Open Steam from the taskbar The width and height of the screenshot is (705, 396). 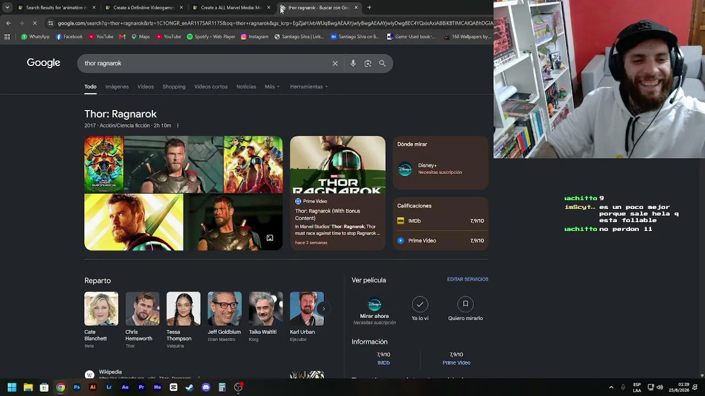point(189,387)
